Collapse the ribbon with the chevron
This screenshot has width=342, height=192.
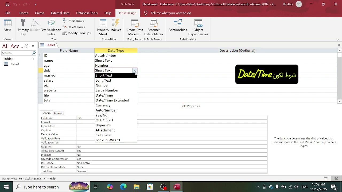click(x=339, y=40)
